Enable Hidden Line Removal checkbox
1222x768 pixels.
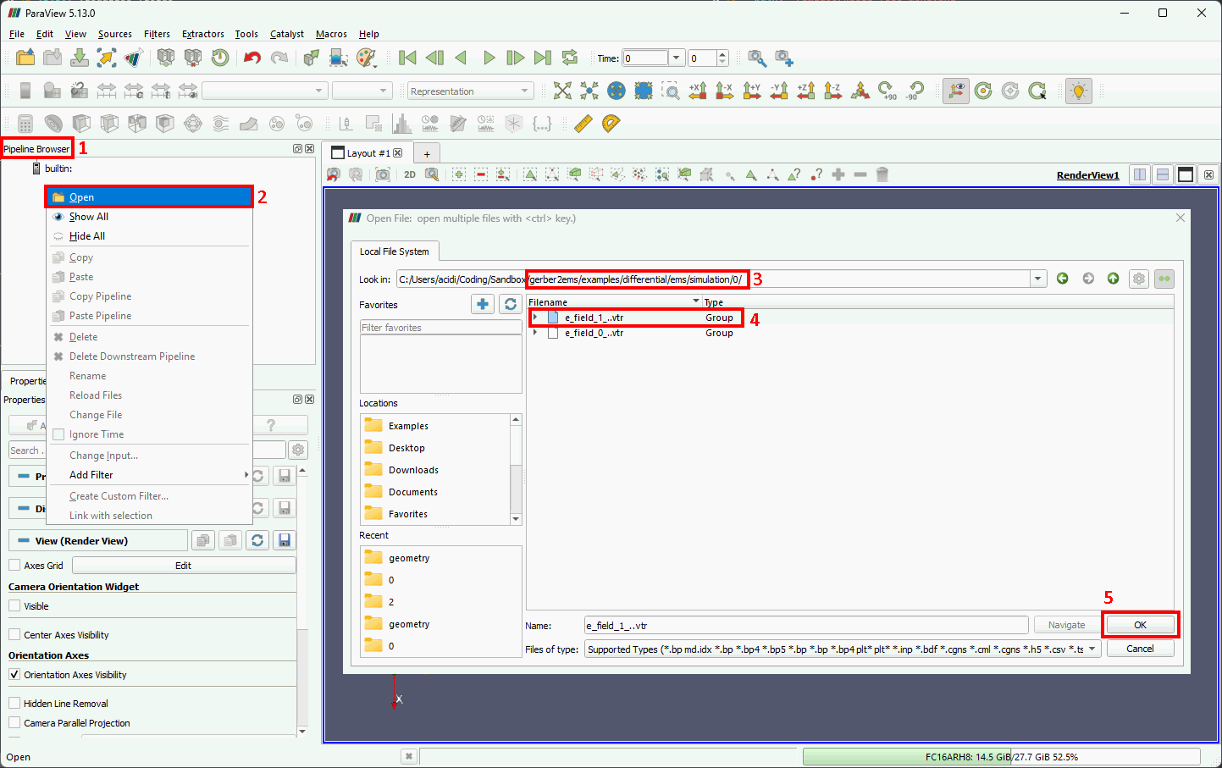point(14,703)
